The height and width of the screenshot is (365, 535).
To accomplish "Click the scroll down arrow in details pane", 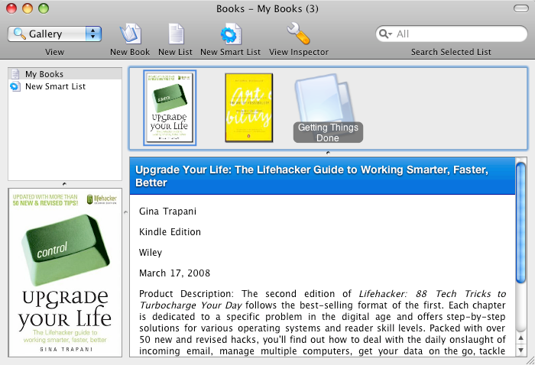I will (x=520, y=350).
